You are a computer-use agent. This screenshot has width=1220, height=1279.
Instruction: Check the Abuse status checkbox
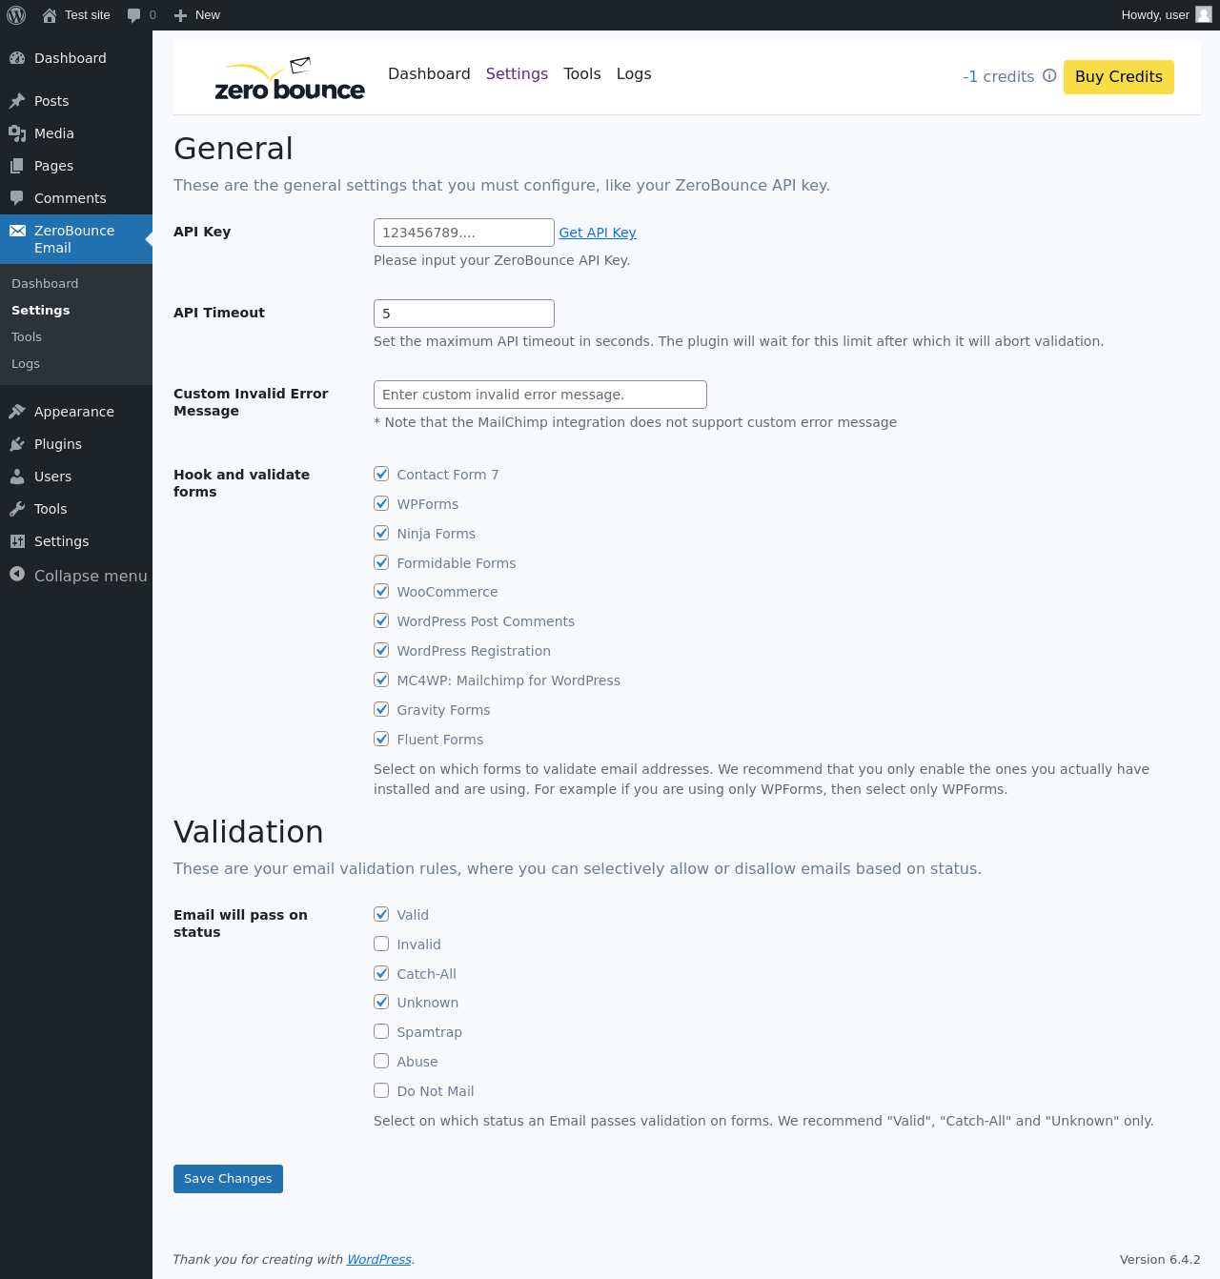[x=381, y=1061]
